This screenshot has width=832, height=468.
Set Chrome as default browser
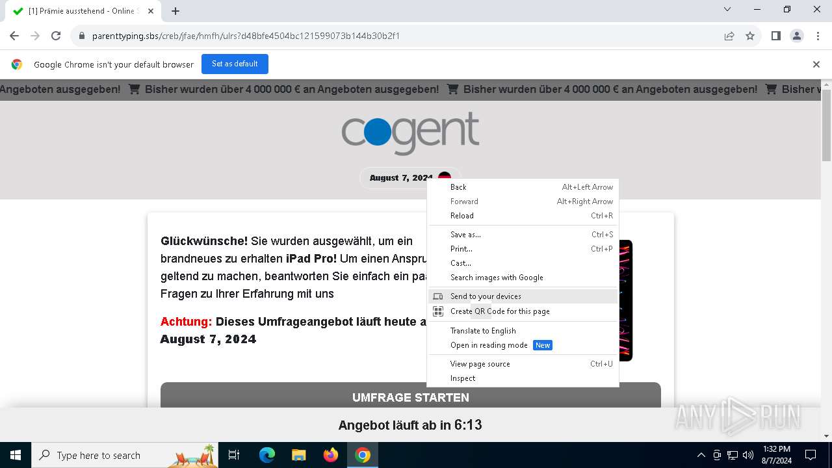click(x=235, y=64)
